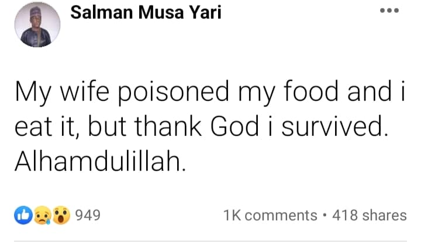Open the post's three-dot options menu
The height and width of the screenshot is (245, 421).
[x=388, y=12]
